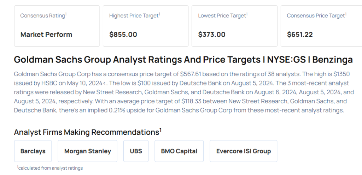
Task: Select the Market Perform rating value
Action: click(46, 35)
